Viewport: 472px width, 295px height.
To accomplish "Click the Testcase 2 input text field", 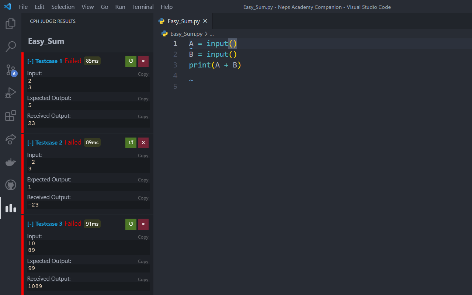I will pyautogui.click(x=88, y=165).
